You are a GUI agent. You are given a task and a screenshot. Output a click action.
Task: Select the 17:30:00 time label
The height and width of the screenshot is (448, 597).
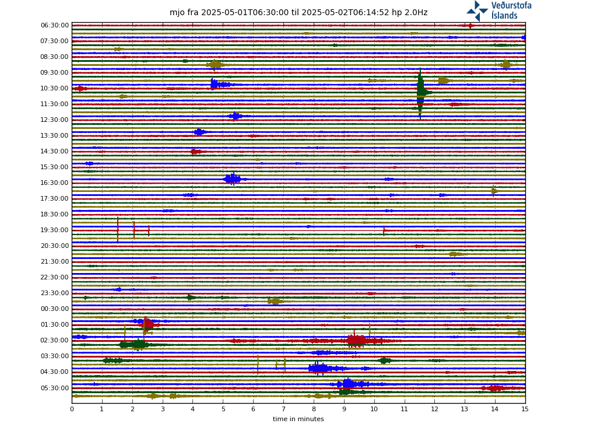55,198
